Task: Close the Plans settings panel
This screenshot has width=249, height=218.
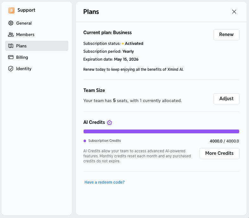Action: (234, 12)
